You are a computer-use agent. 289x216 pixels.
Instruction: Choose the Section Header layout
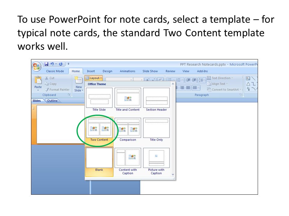click(156, 100)
